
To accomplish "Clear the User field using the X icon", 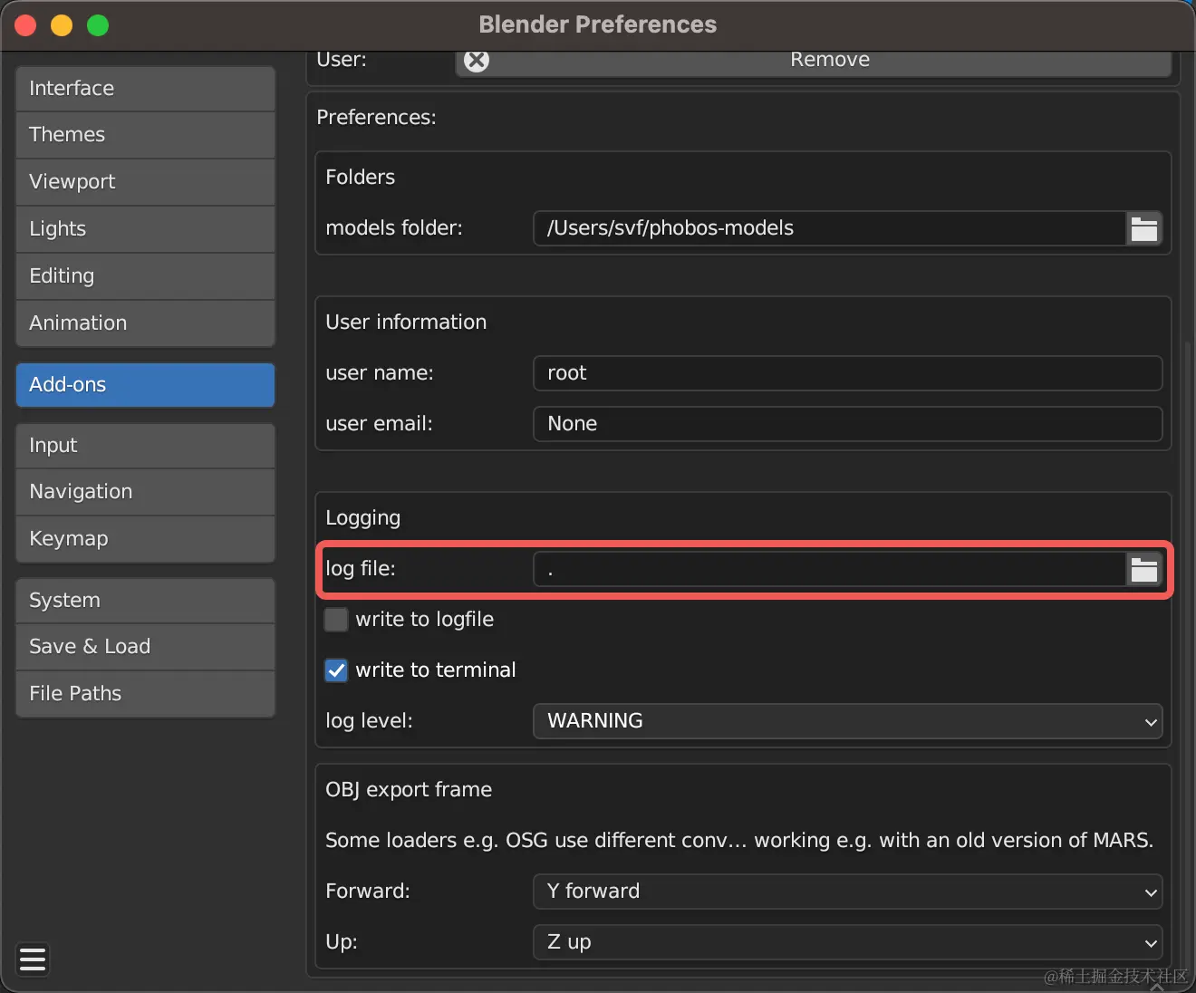I will point(476,60).
